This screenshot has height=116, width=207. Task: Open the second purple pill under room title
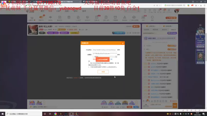[x=64, y=33]
